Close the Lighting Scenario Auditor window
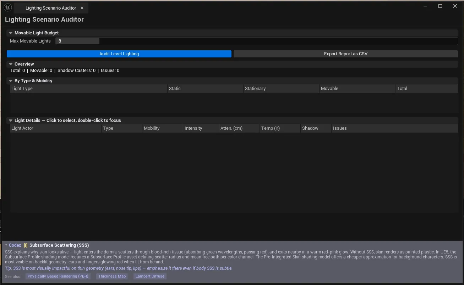The width and height of the screenshot is (464, 285). coord(455,6)
